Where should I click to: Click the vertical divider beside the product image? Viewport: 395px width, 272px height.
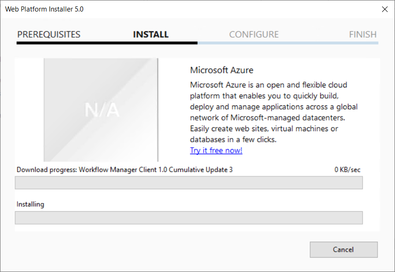coord(158,110)
